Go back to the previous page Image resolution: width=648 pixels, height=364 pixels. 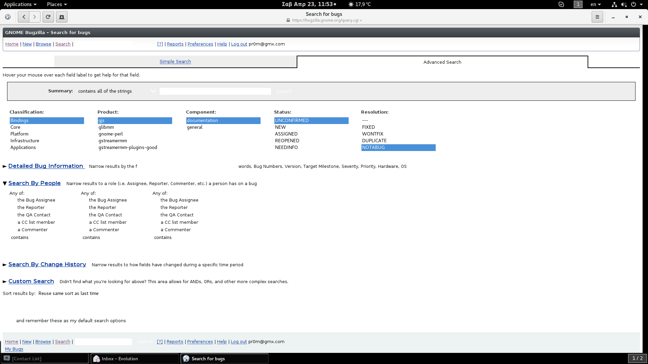coord(24,17)
